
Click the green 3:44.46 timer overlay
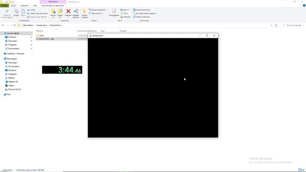pyautogui.click(x=62, y=70)
